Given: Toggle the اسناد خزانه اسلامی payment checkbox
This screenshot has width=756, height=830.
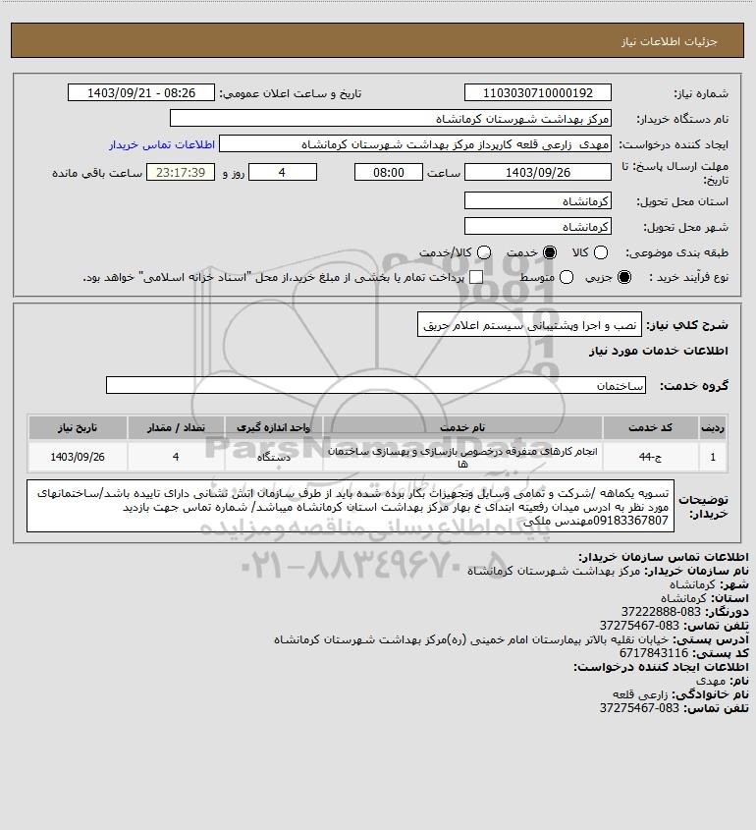Looking at the screenshot, I should pyautogui.click(x=476, y=277).
